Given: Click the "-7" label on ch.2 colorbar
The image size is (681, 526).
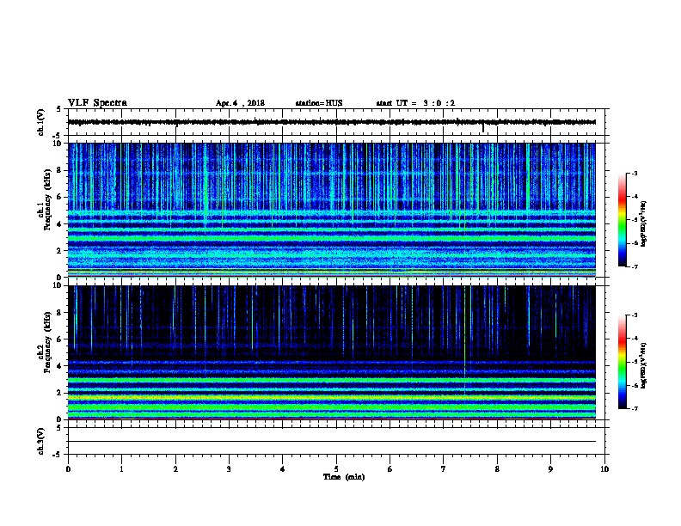Looking at the screenshot, I should [635, 409].
